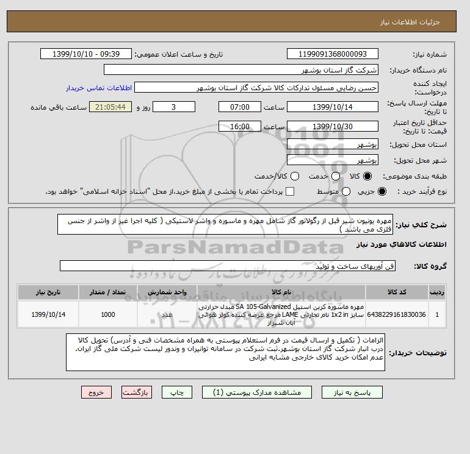
Task: Click تعداد / مقدار column header
Action: coord(107,292)
